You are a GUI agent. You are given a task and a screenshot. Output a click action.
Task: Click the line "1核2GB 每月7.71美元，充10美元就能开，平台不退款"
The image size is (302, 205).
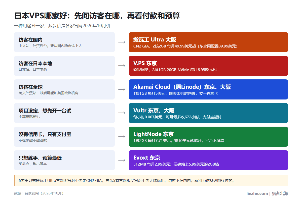click(x=179, y=141)
